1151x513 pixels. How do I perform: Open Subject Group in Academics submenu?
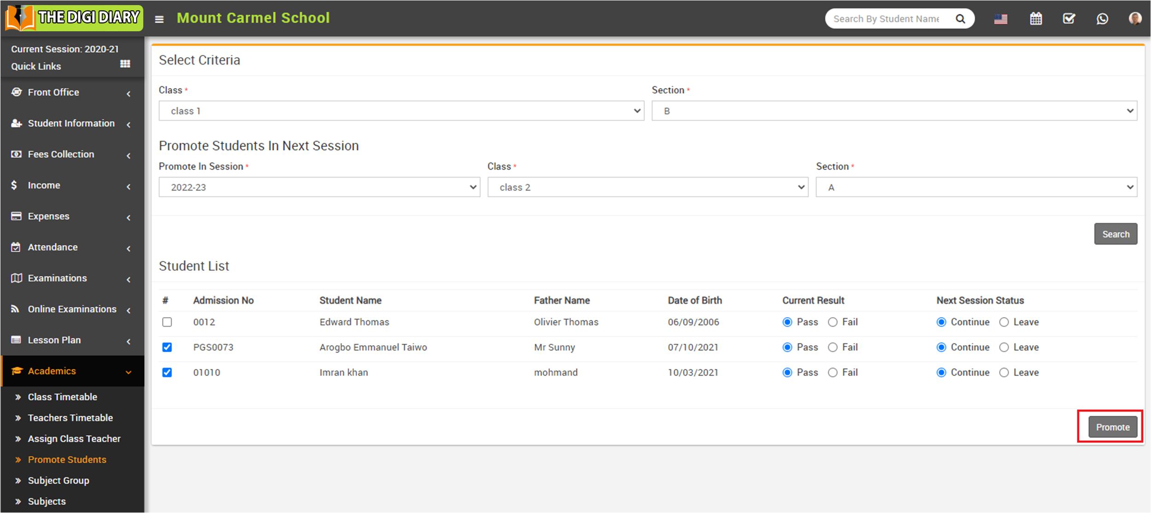[59, 480]
